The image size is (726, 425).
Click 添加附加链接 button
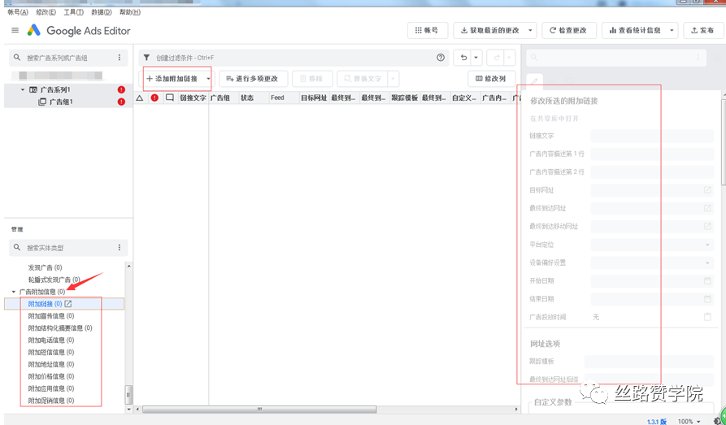click(x=172, y=79)
